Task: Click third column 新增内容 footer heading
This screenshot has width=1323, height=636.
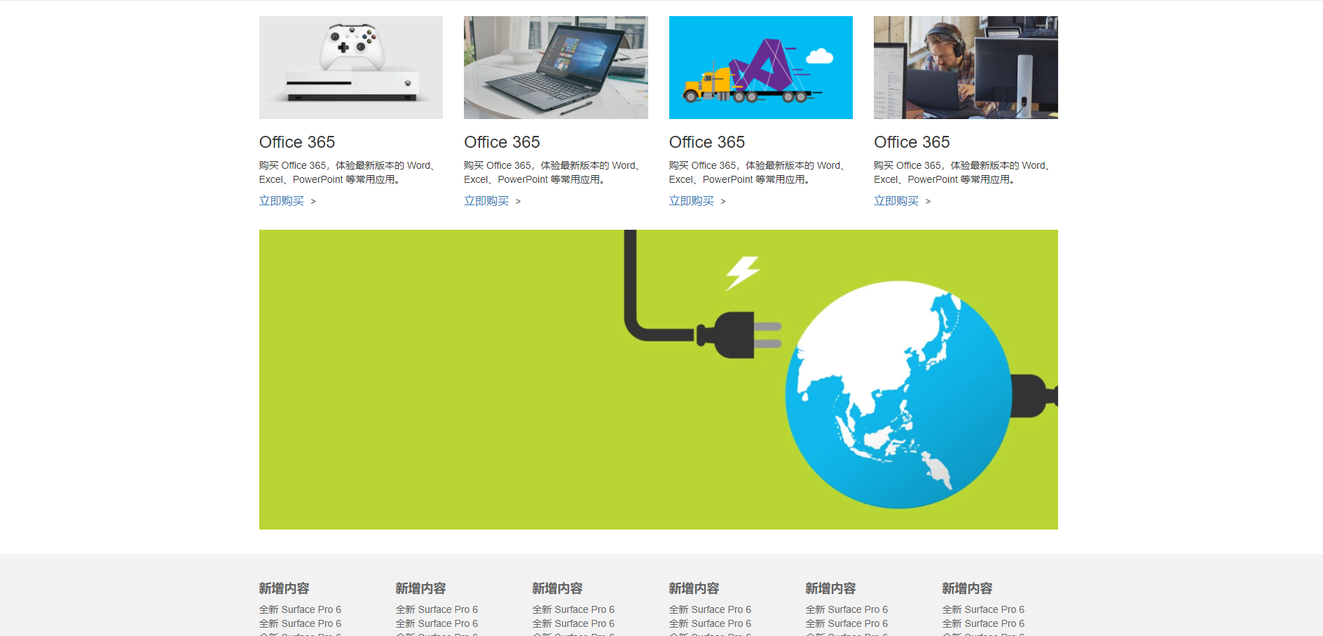Action: tap(557, 588)
